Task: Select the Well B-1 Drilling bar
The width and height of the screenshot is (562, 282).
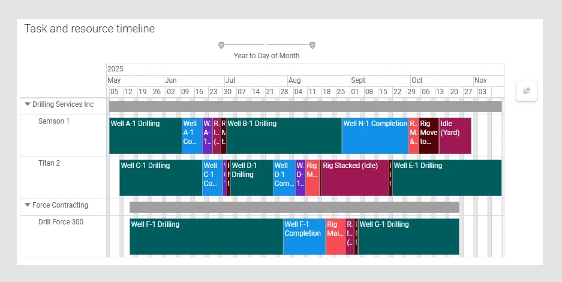Action: pyautogui.click(x=284, y=136)
